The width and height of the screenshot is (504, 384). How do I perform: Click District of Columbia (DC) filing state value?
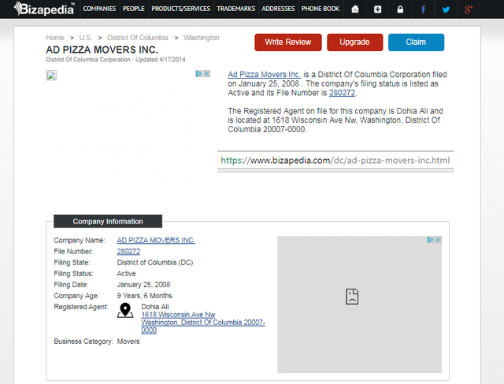[x=155, y=262]
